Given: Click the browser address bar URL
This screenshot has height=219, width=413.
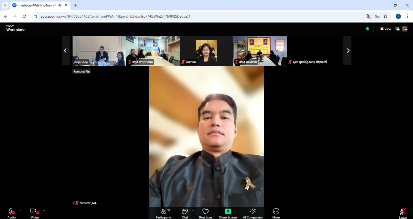Looking at the screenshot, I should (115, 16).
